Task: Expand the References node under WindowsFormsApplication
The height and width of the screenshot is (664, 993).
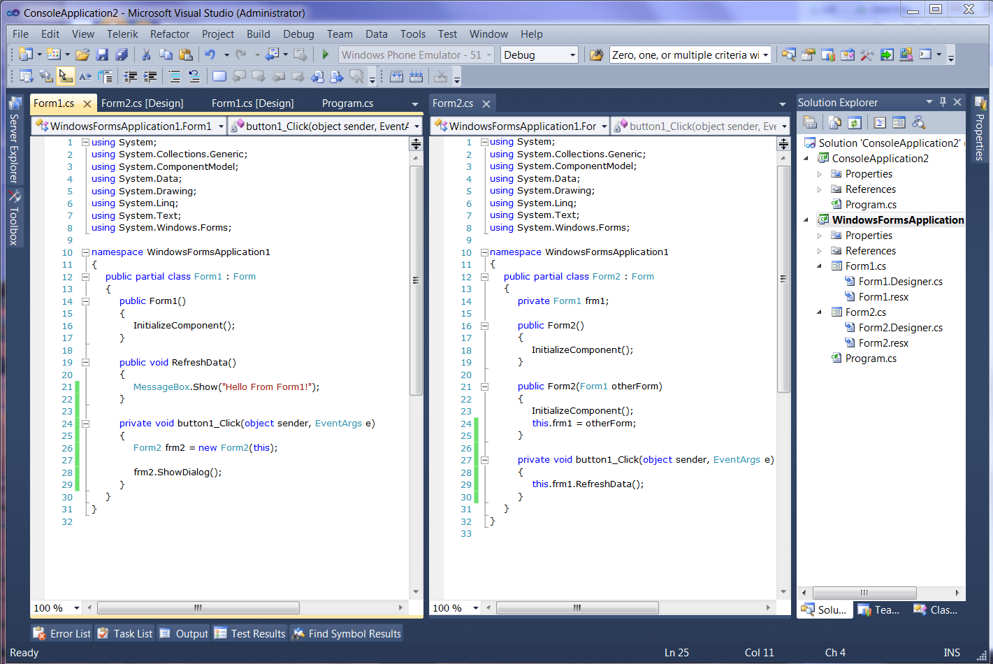Action: pos(820,251)
